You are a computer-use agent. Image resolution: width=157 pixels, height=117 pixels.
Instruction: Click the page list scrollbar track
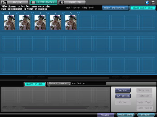click(x=78, y=78)
